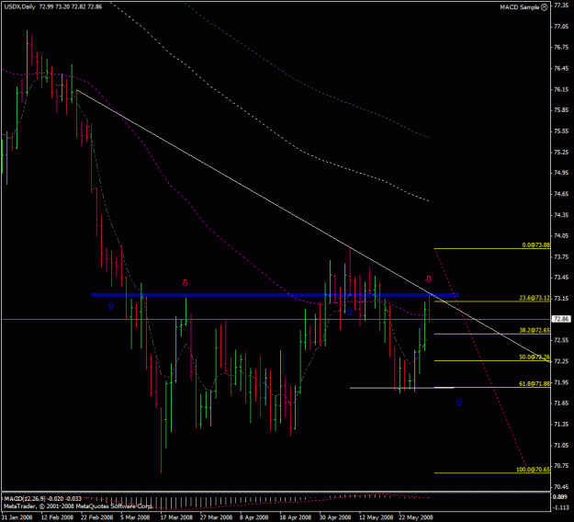574x522 pixels.
Task: Click 77.35 on the price axis
Action: (x=561, y=6)
